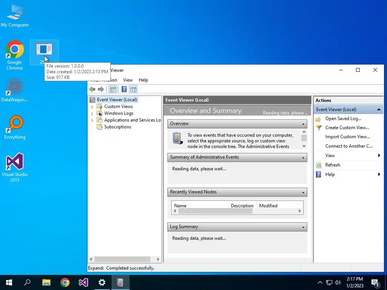The height and width of the screenshot is (290, 387).
Task: Click right arrow of console tree scrollbar
Action: pyautogui.click(x=158, y=259)
